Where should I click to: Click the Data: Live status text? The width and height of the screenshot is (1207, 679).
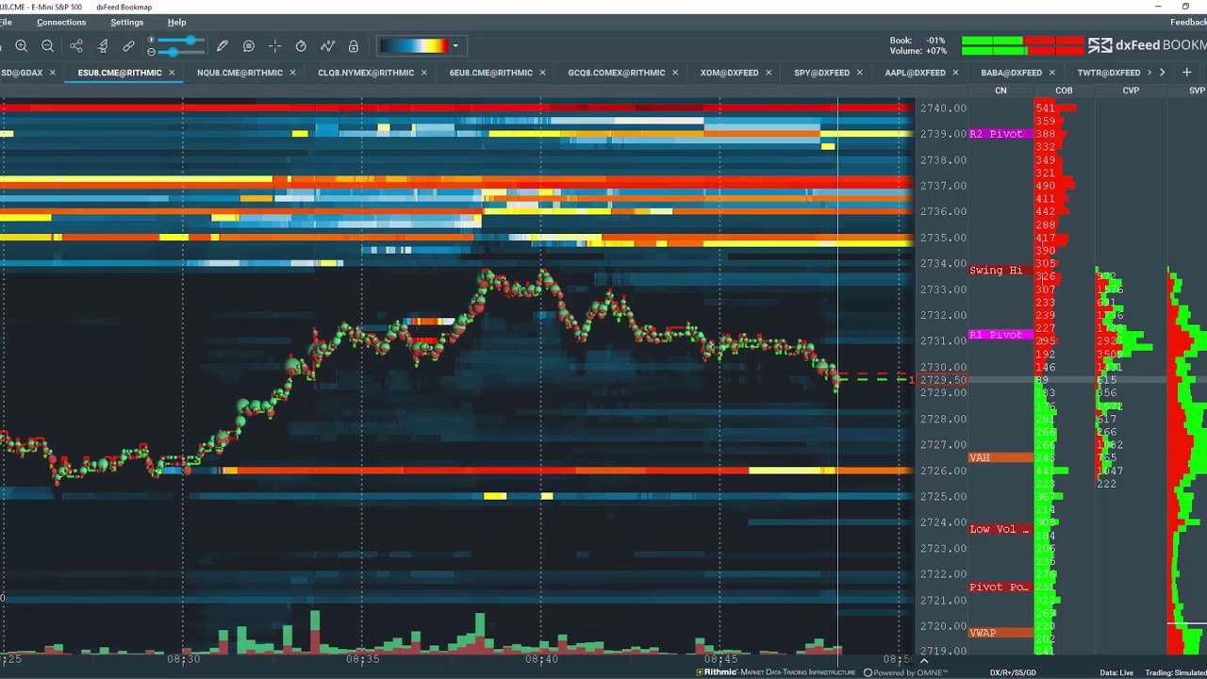1116,672
